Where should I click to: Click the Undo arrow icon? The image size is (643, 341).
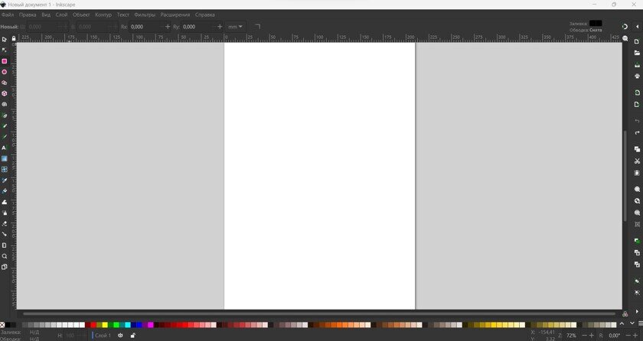tap(637, 121)
